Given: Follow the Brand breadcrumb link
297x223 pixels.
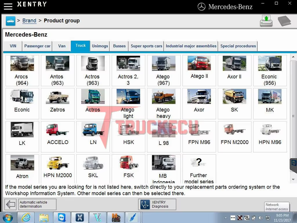Looking at the screenshot, I should 29,20.
